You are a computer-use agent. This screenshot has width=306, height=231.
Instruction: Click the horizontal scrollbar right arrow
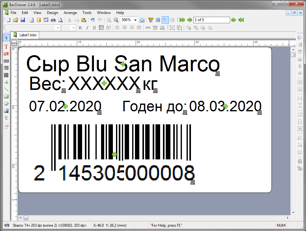click(288, 218)
